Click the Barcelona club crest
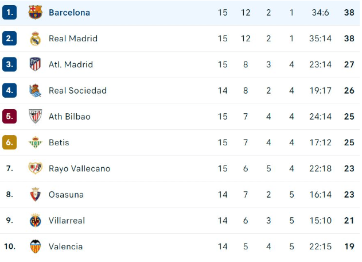 (35, 12)
